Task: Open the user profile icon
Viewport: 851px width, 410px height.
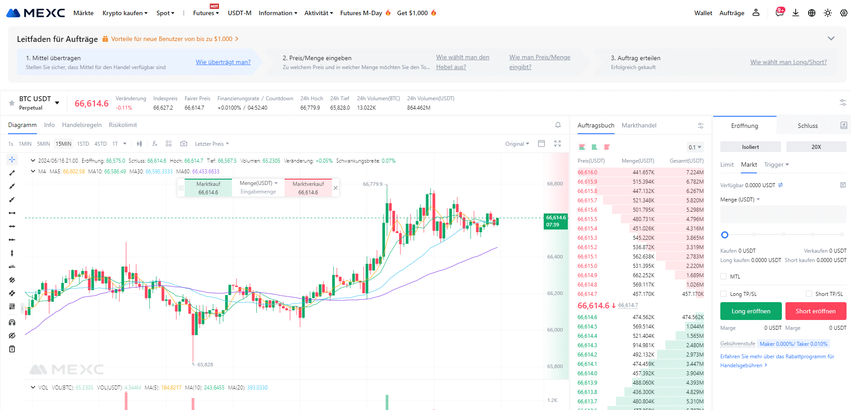Action: 756,12
